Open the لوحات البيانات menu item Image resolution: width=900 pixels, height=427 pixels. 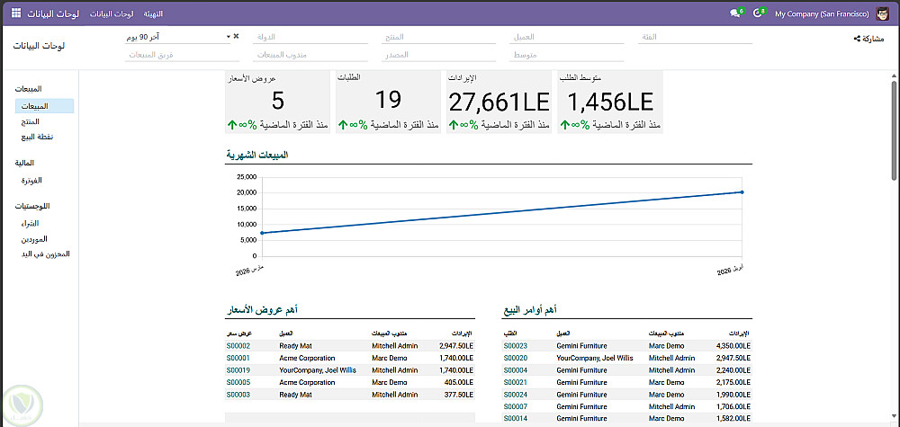(x=112, y=13)
